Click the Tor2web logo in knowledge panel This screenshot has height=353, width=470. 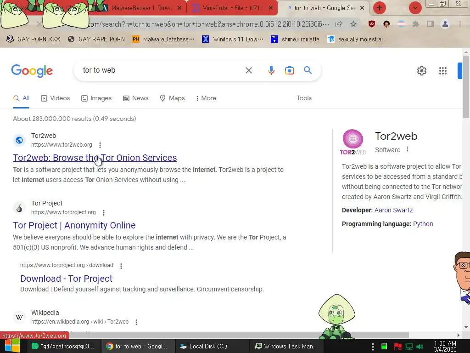click(x=353, y=142)
